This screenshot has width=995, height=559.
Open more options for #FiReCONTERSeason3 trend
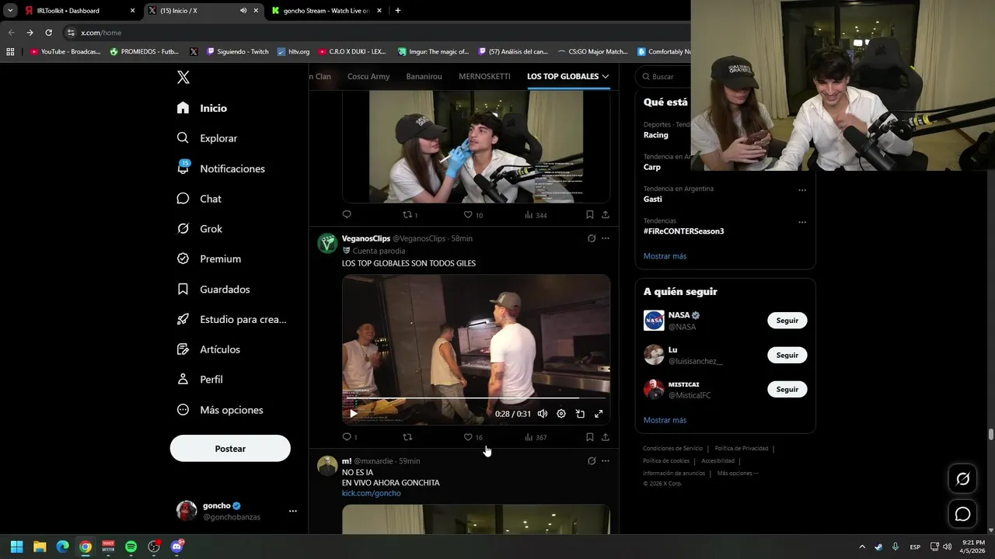802,222
